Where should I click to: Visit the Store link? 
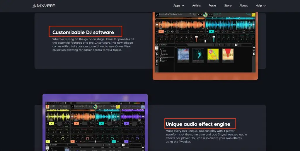(x=228, y=6)
